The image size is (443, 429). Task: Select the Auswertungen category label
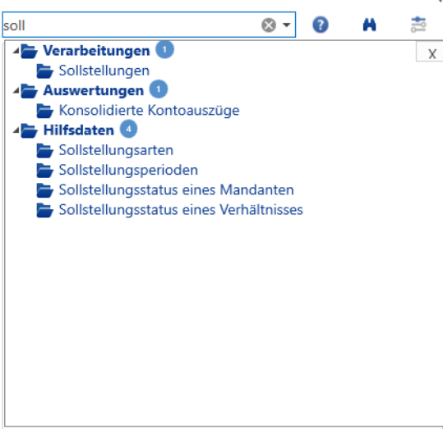(93, 91)
